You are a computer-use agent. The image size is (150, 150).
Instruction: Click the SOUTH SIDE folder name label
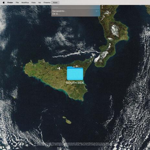(x=75, y=83)
